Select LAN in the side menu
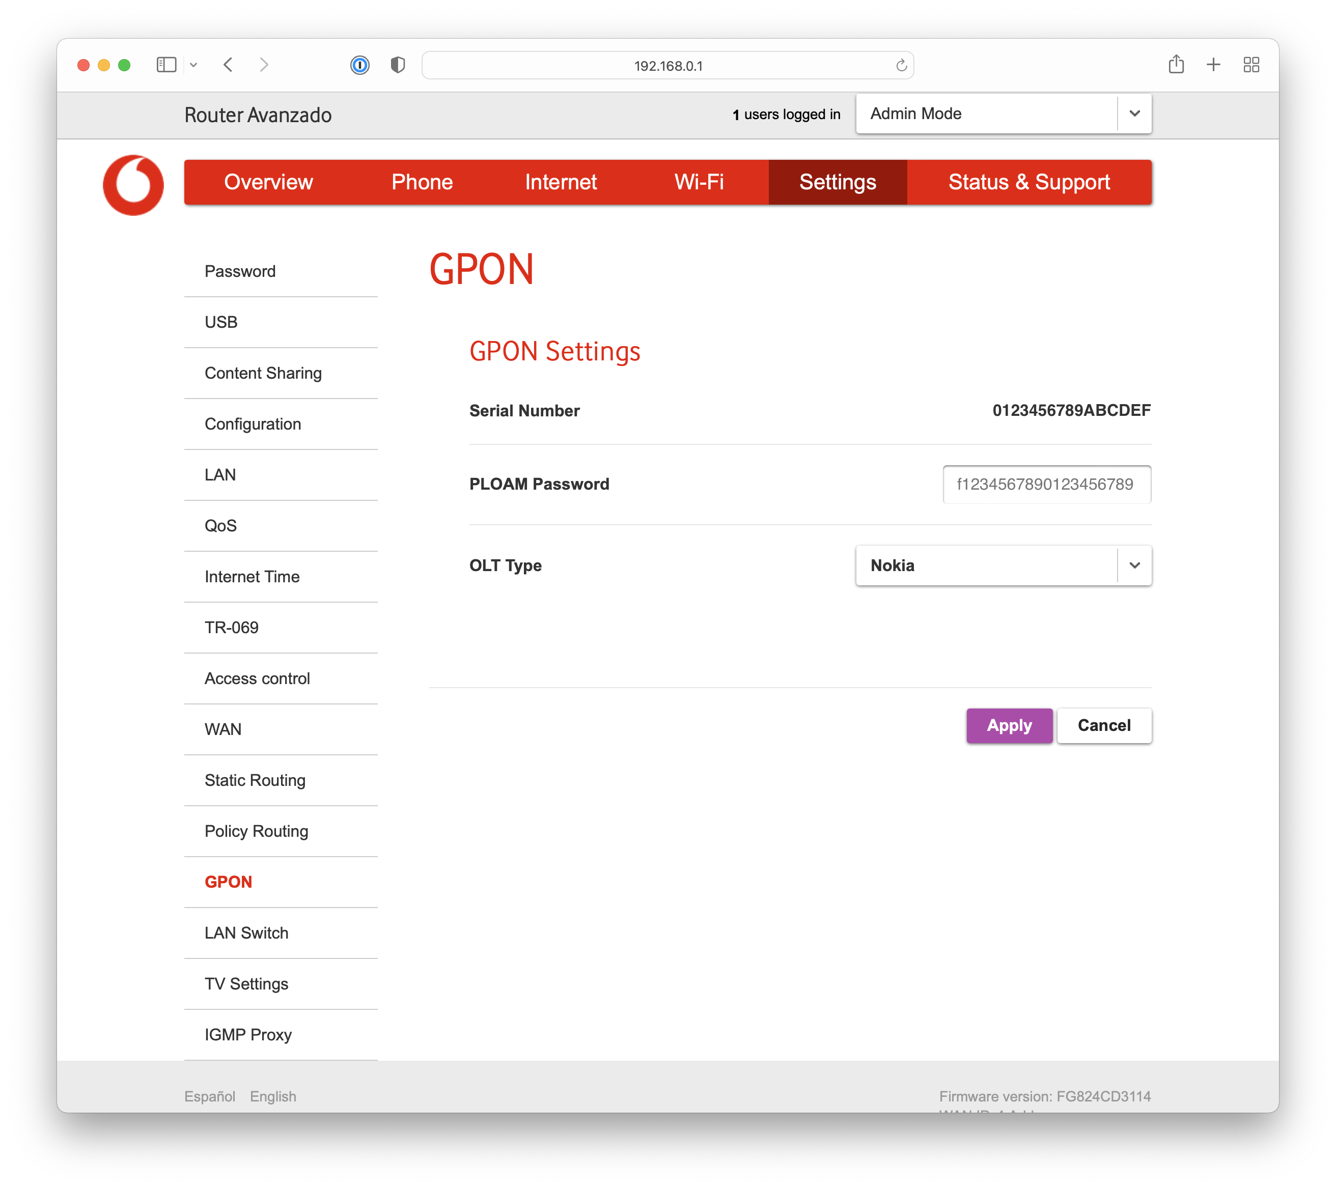Screen dimensions: 1336x1188 pyautogui.click(x=281, y=475)
